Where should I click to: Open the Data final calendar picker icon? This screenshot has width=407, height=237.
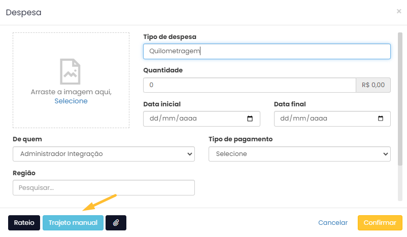380,118
